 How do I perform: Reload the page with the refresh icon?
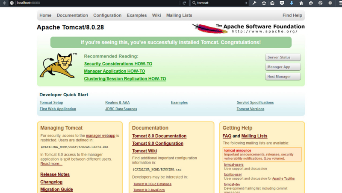(184, 3)
